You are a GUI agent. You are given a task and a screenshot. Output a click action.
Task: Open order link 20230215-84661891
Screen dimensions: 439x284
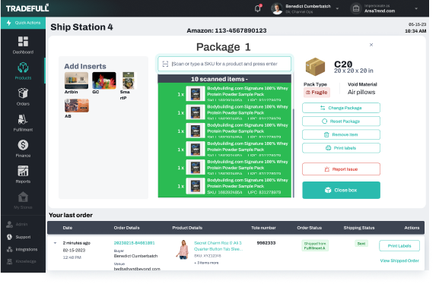[134, 243]
